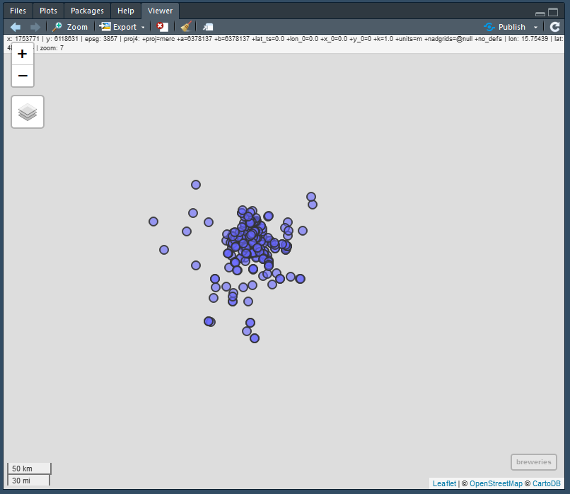This screenshot has height=494, width=570.
Task: Toggle the breweries layer on the map
Action: pyautogui.click(x=533, y=461)
